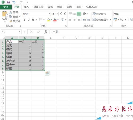This screenshot has height=120, width=133.
Task: Click the Save icon in quick access toolbar
Action: (9, 2)
